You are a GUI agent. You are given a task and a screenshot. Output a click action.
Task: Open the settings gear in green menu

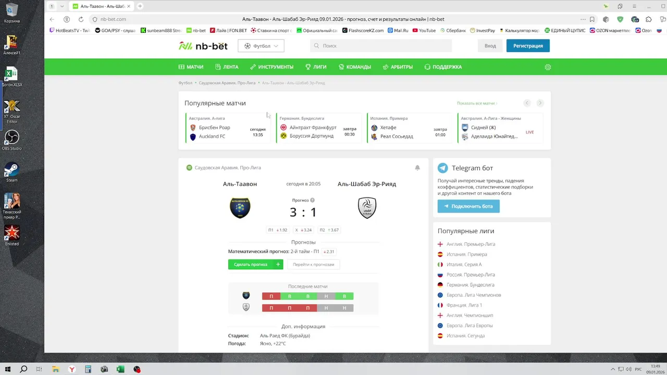(548, 67)
